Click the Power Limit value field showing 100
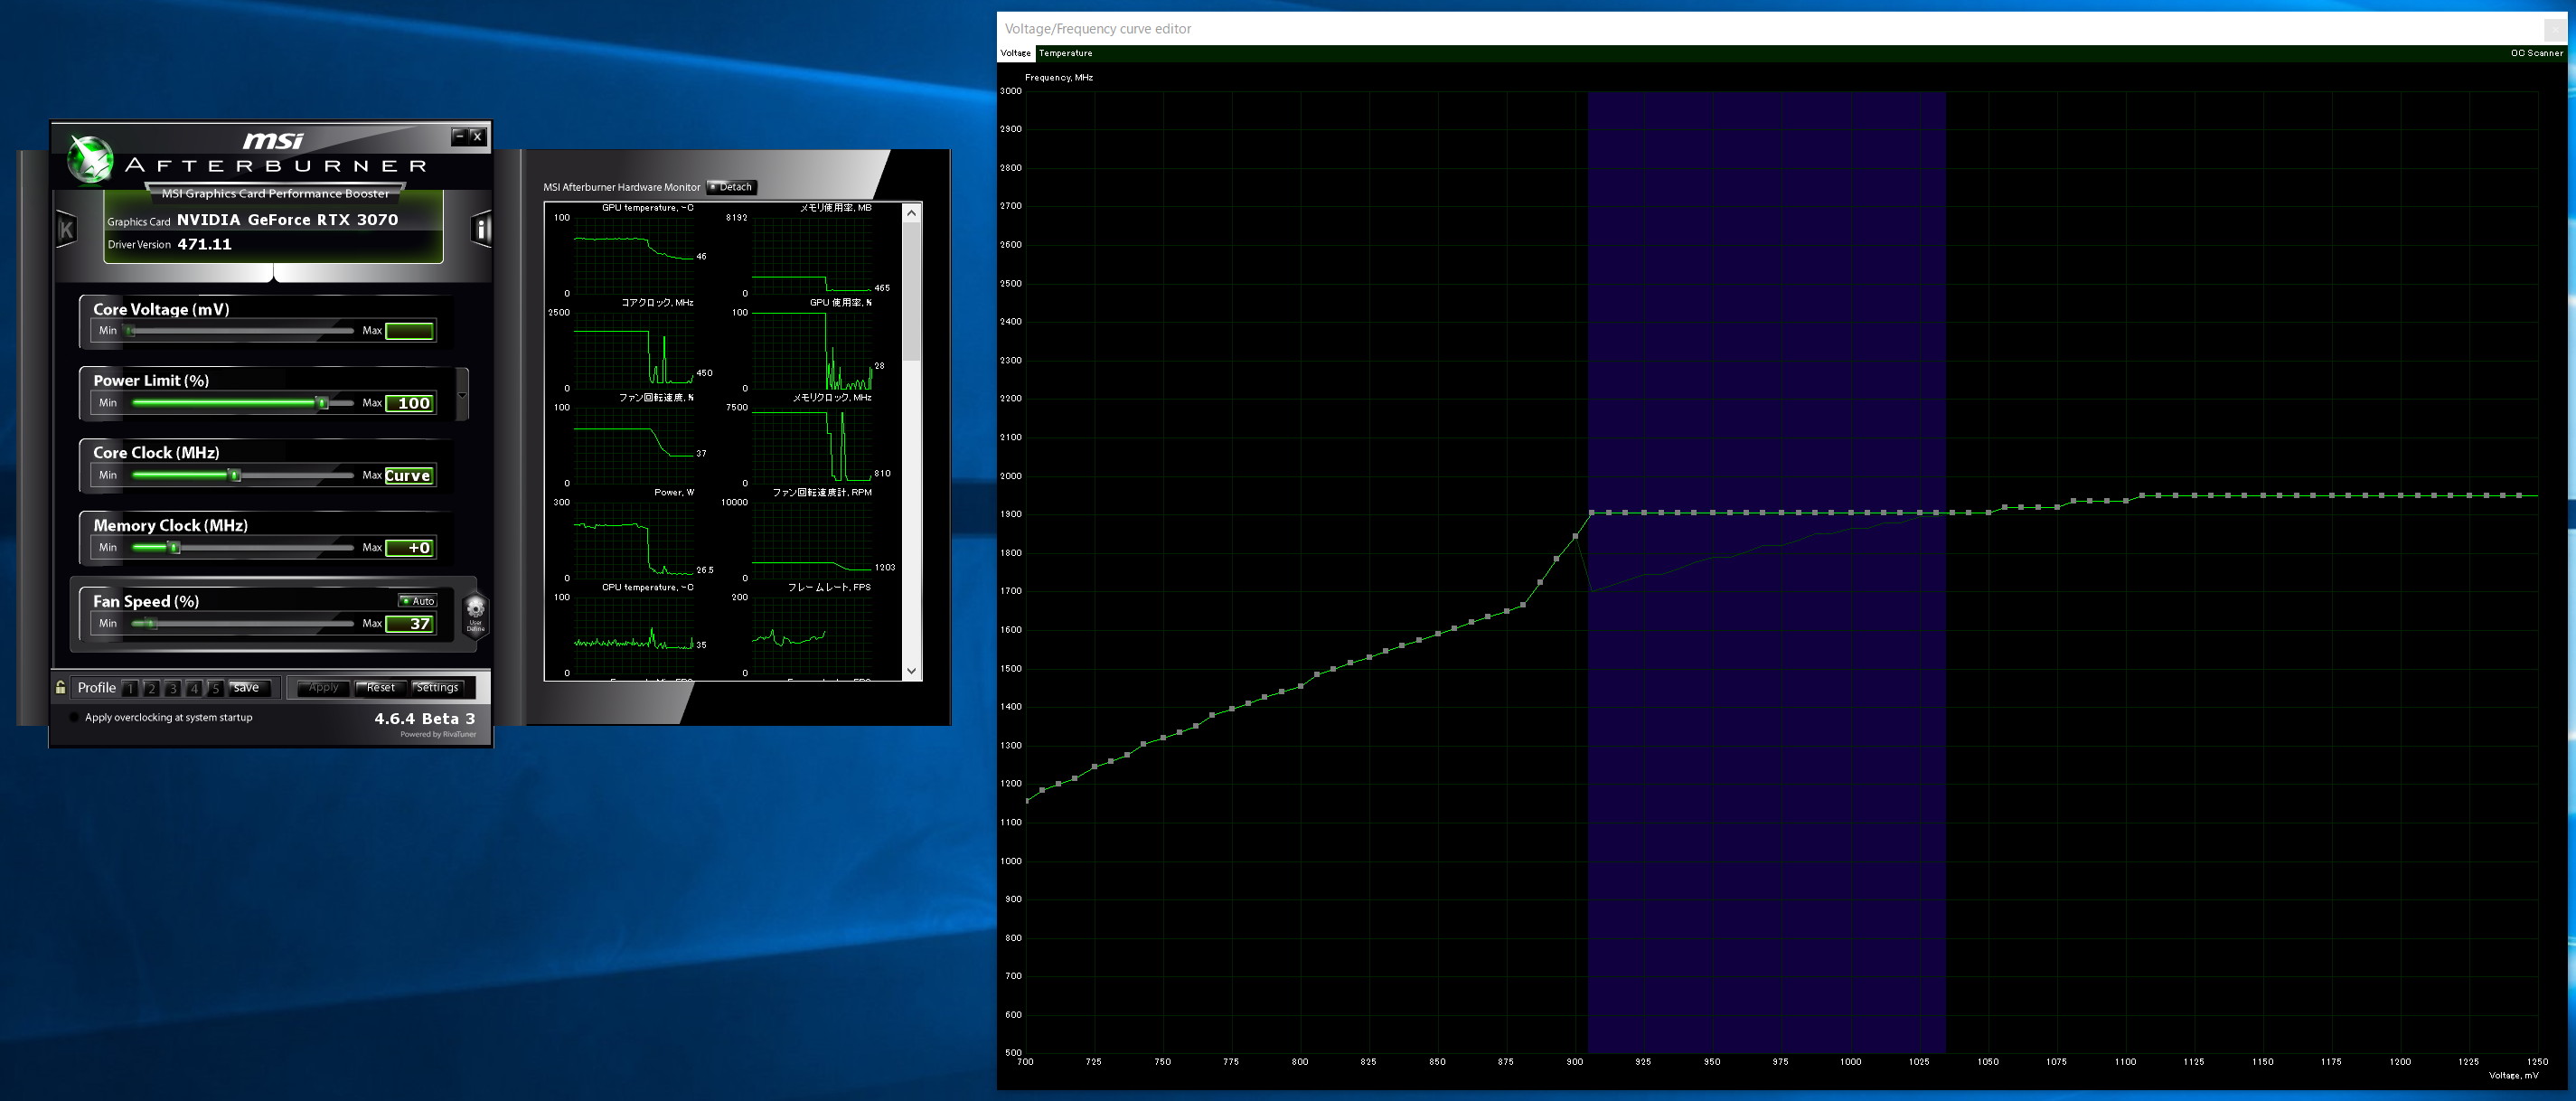 click(x=409, y=403)
